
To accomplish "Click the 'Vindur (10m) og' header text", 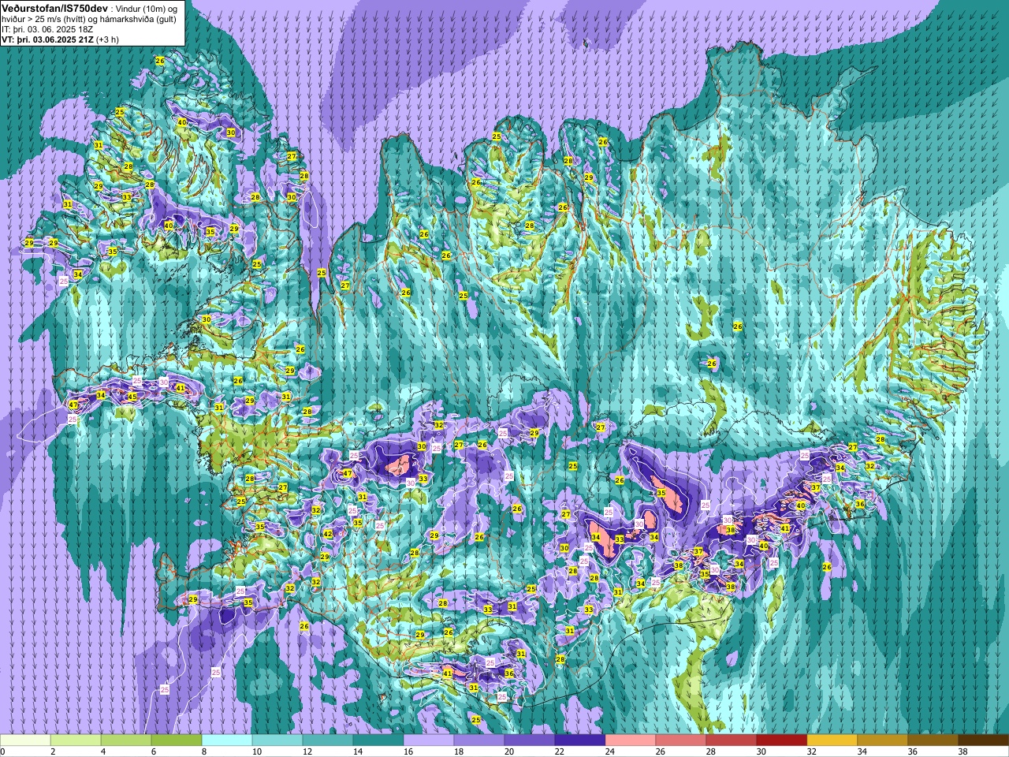I will click(x=147, y=8).
